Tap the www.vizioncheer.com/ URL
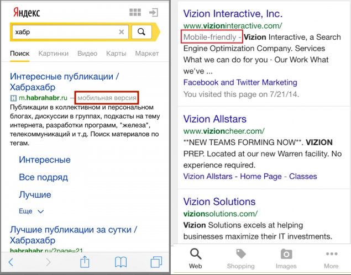 click(224, 131)
